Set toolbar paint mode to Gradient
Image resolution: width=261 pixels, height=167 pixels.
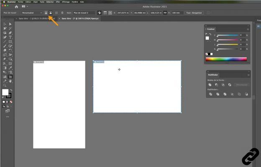(8, 102)
